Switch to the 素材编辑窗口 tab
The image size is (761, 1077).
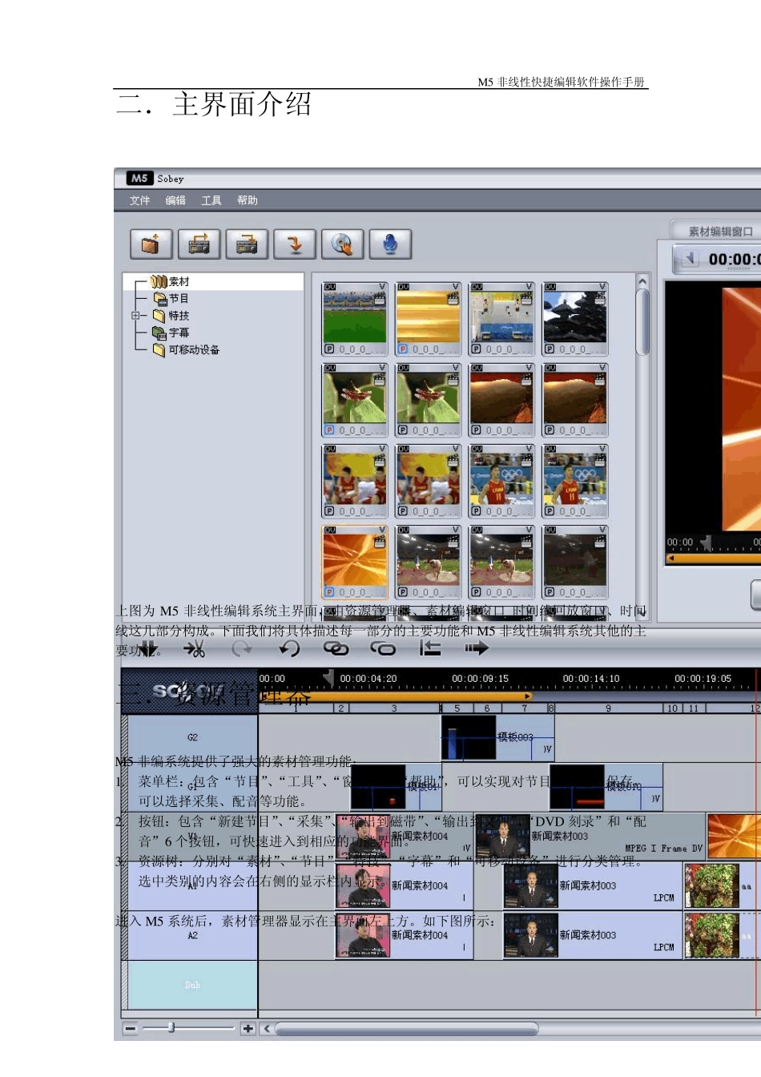coord(715,231)
